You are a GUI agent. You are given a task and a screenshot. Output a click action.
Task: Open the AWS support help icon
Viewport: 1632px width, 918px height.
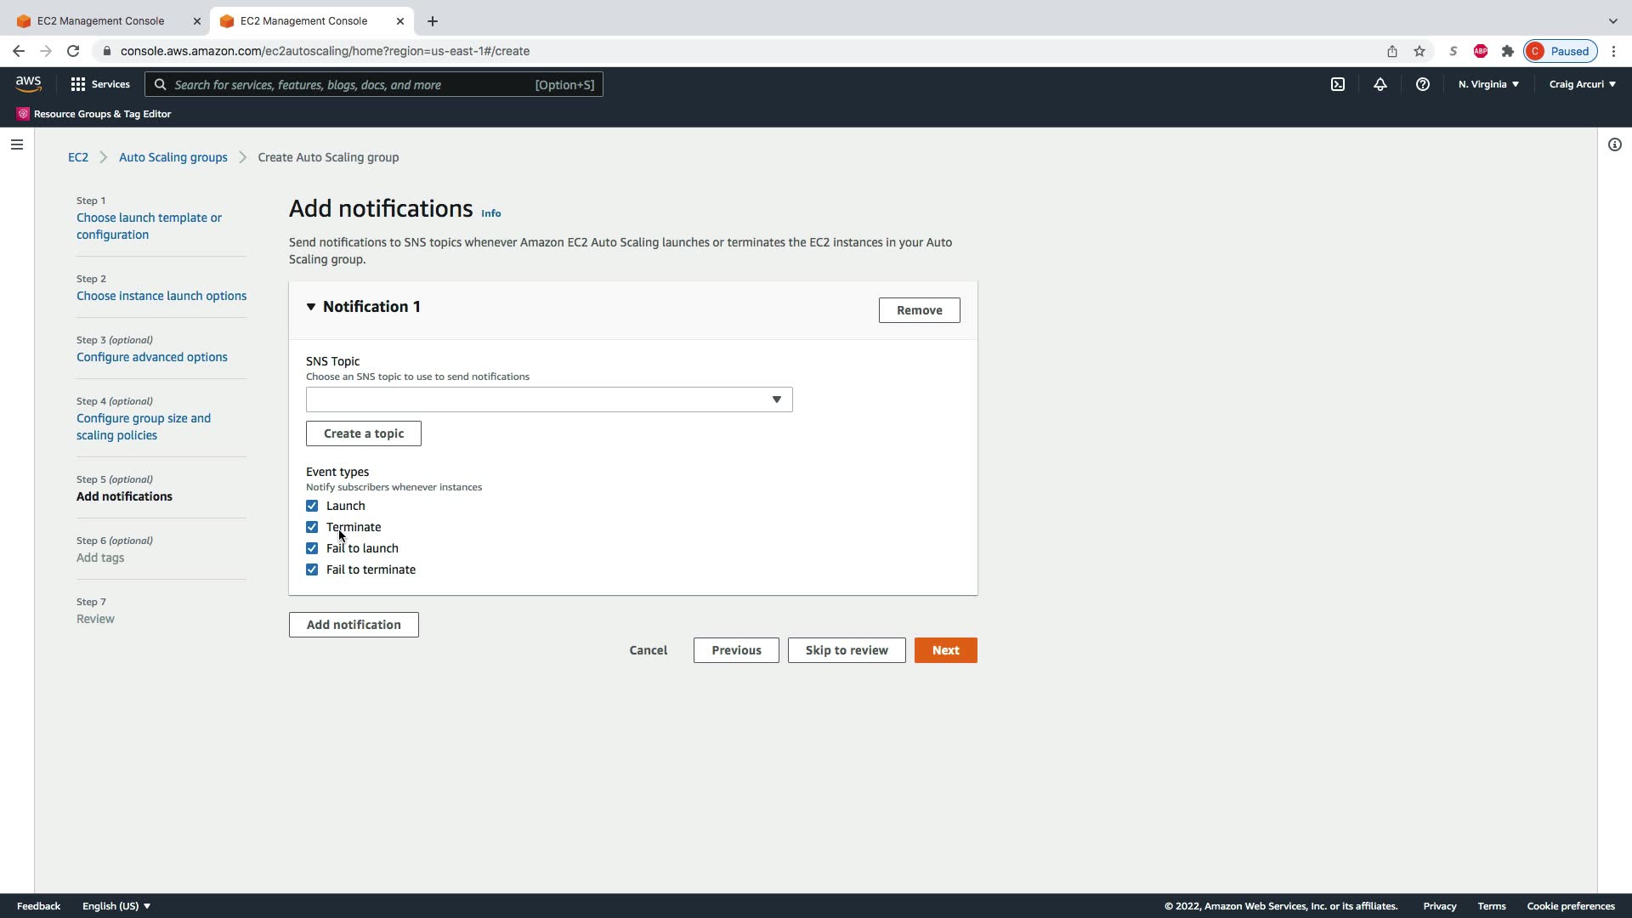(1423, 84)
